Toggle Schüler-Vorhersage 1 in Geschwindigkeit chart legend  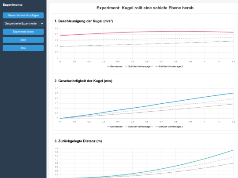pos(139,127)
